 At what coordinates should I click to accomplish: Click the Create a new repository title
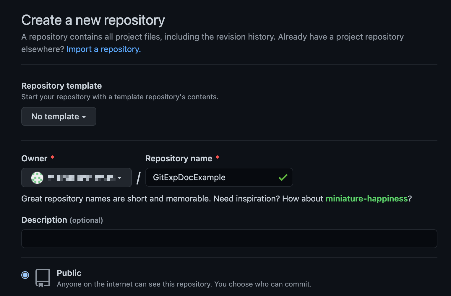[93, 20]
